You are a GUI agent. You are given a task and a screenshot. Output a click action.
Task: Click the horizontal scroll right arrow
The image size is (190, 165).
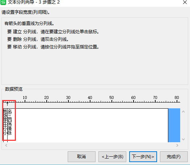(x=177, y=145)
